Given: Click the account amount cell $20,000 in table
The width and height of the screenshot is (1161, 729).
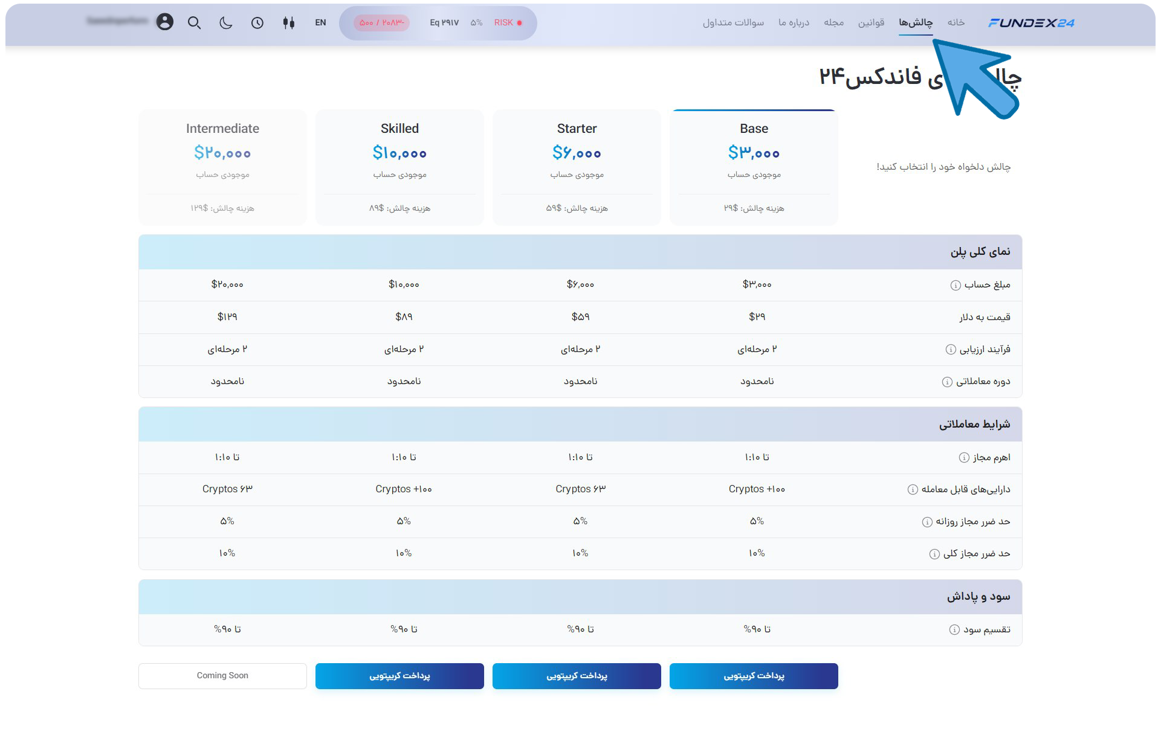Looking at the screenshot, I should (227, 284).
